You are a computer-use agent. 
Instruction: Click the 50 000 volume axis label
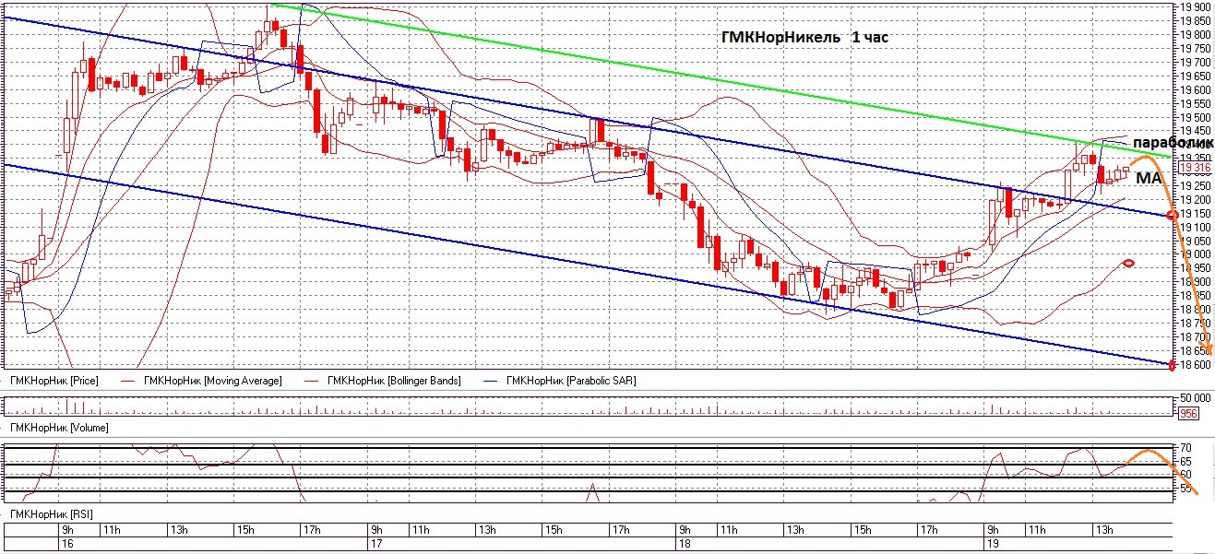coord(1196,397)
